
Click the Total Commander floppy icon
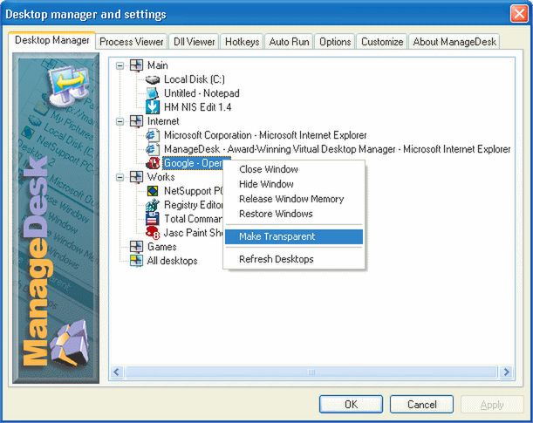click(x=153, y=219)
